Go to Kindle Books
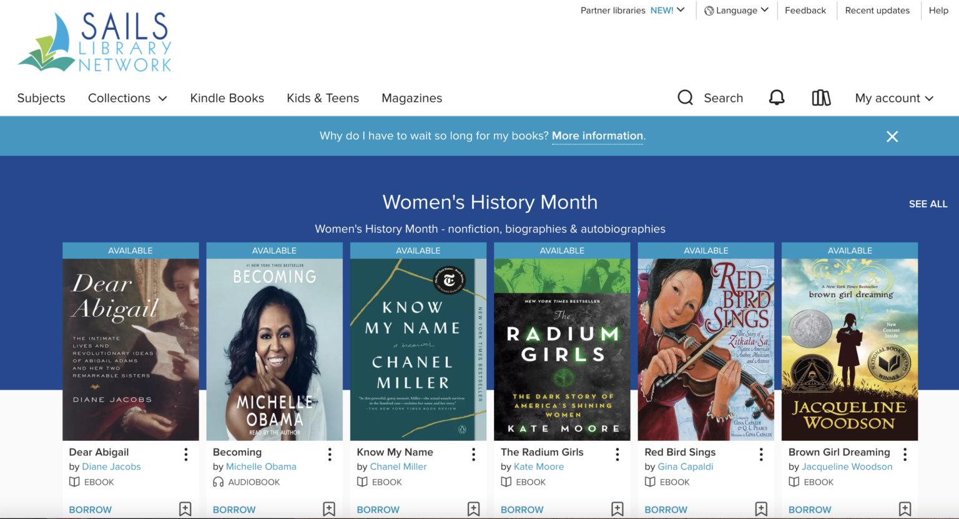 (227, 98)
